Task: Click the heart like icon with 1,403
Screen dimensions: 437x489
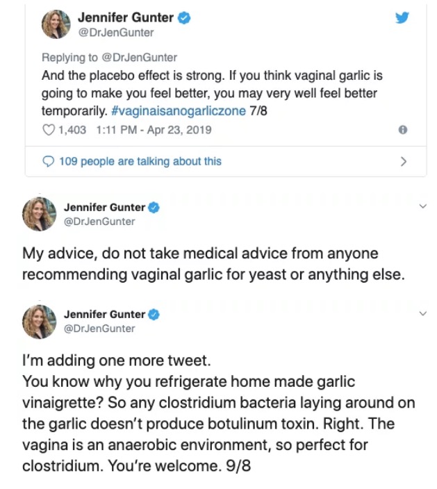Action: click(x=49, y=130)
